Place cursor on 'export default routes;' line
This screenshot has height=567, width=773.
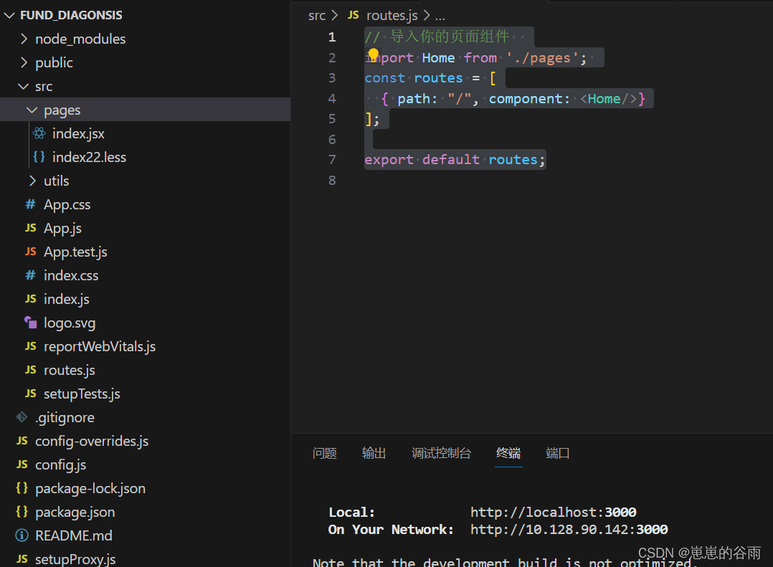455,160
